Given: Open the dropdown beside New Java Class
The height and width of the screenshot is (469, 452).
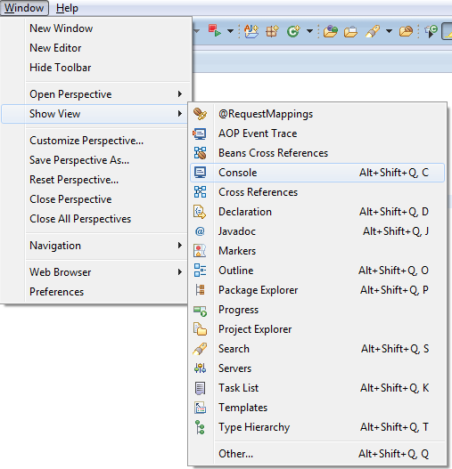Looking at the screenshot, I should 309,31.
